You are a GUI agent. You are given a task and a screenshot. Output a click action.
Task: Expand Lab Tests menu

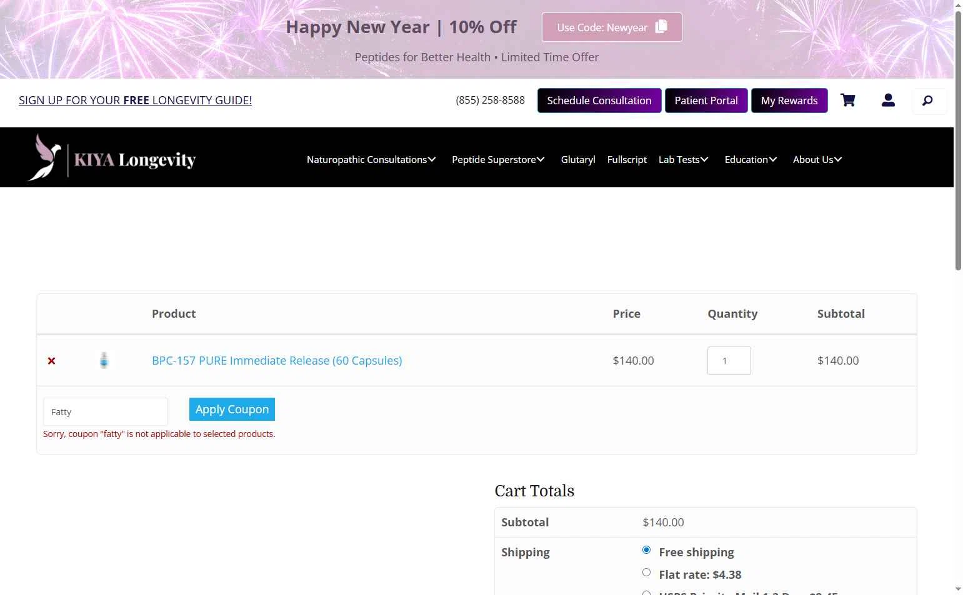tap(683, 160)
